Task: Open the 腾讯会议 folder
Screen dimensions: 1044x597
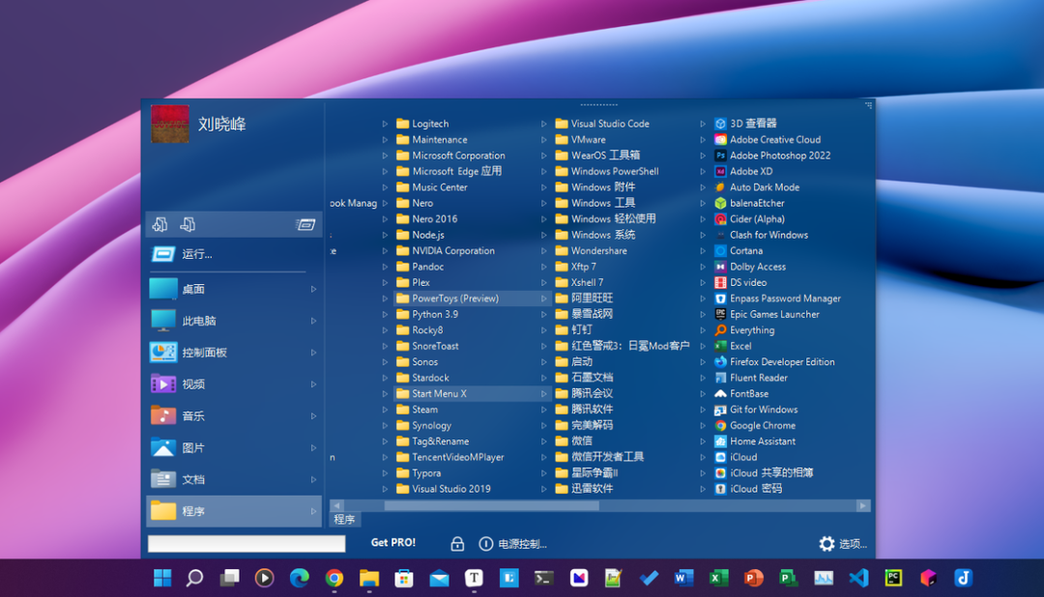Action: (x=584, y=393)
